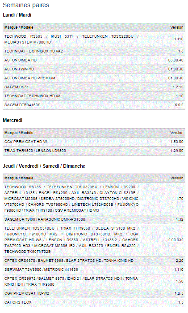This screenshot has height=313, width=188.
Task: Click the TECHNISAT TECHNIBOX HD VA row
Action: point(94,96)
